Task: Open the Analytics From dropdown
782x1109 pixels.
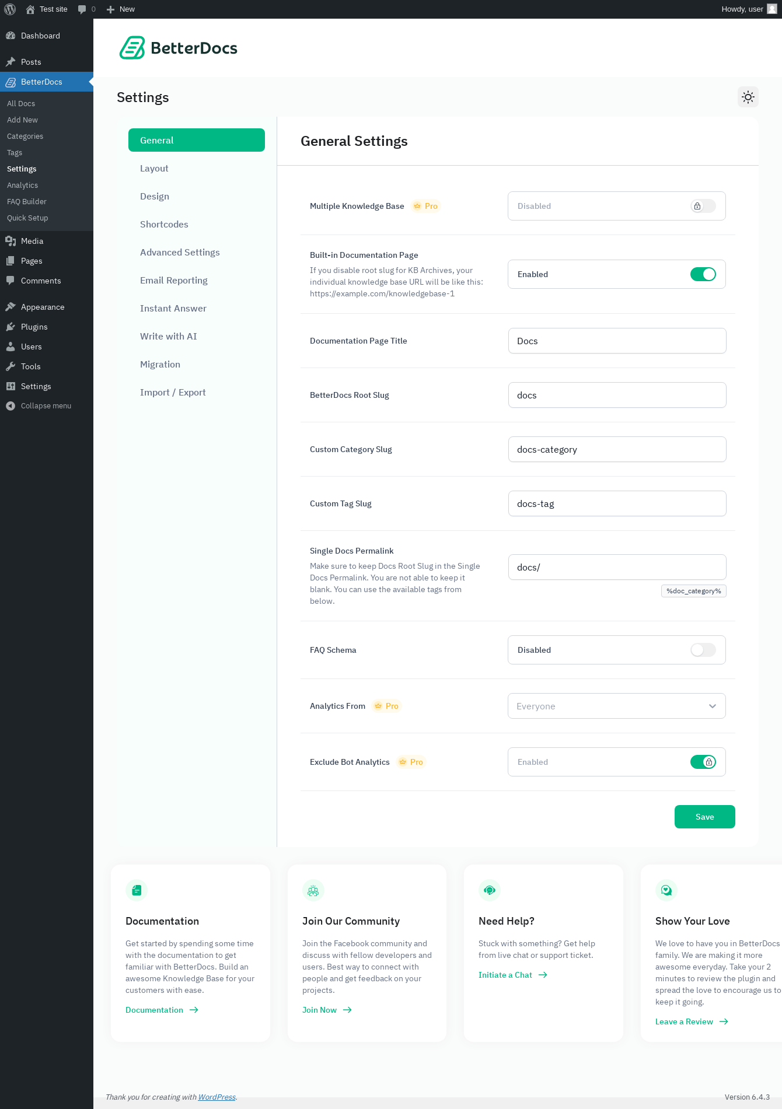Action: [617, 706]
